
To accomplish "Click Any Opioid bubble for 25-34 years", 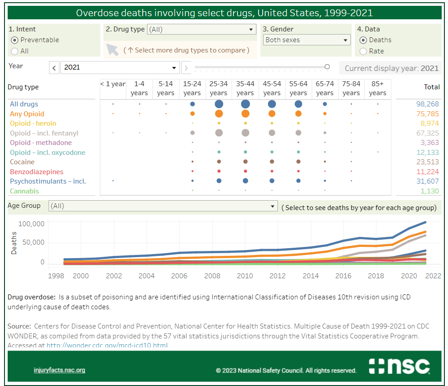I will click(x=219, y=114).
